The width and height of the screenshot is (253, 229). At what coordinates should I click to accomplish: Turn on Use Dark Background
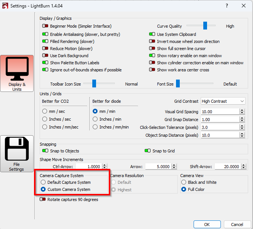(x=45, y=56)
